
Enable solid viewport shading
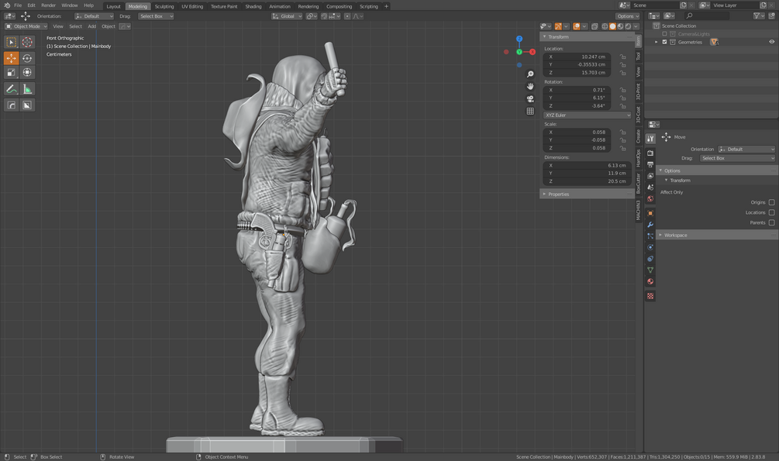click(612, 26)
